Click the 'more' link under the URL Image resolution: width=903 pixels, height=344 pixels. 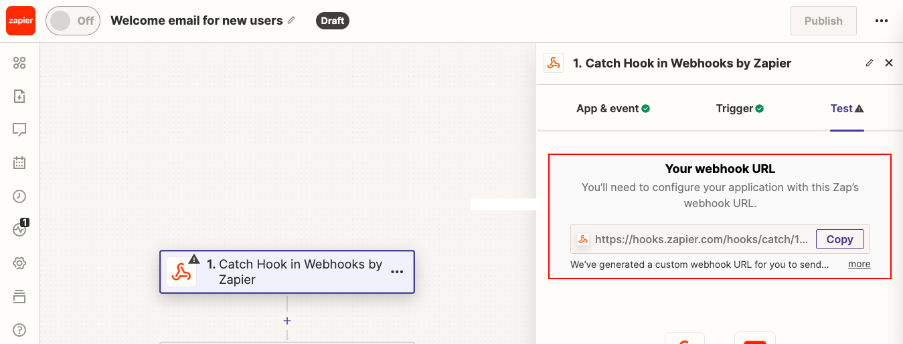(859, 264)
